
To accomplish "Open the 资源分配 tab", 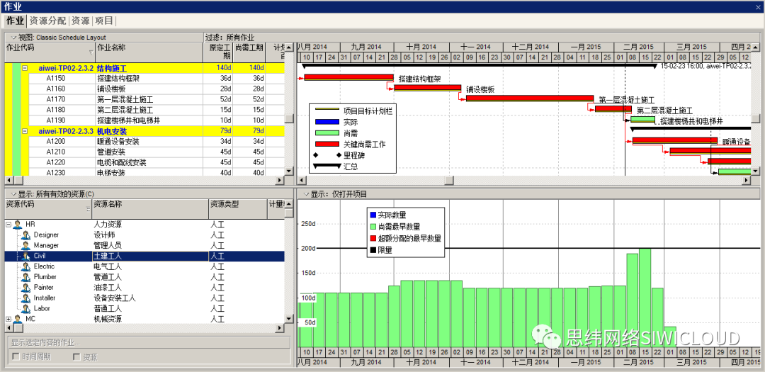I will 47,21.
